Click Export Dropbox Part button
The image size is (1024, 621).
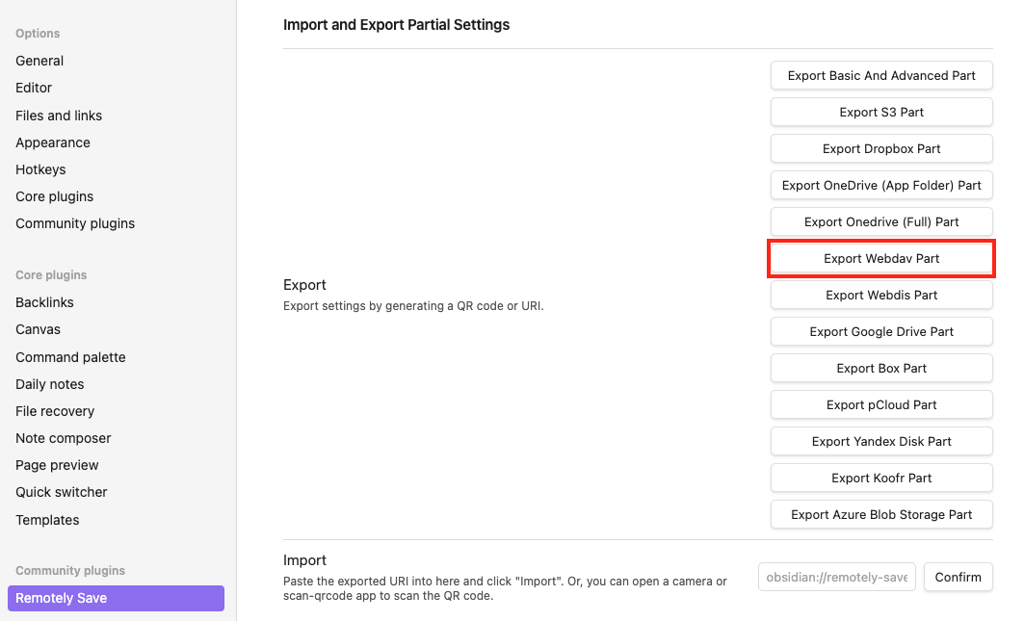click(881, 149)
